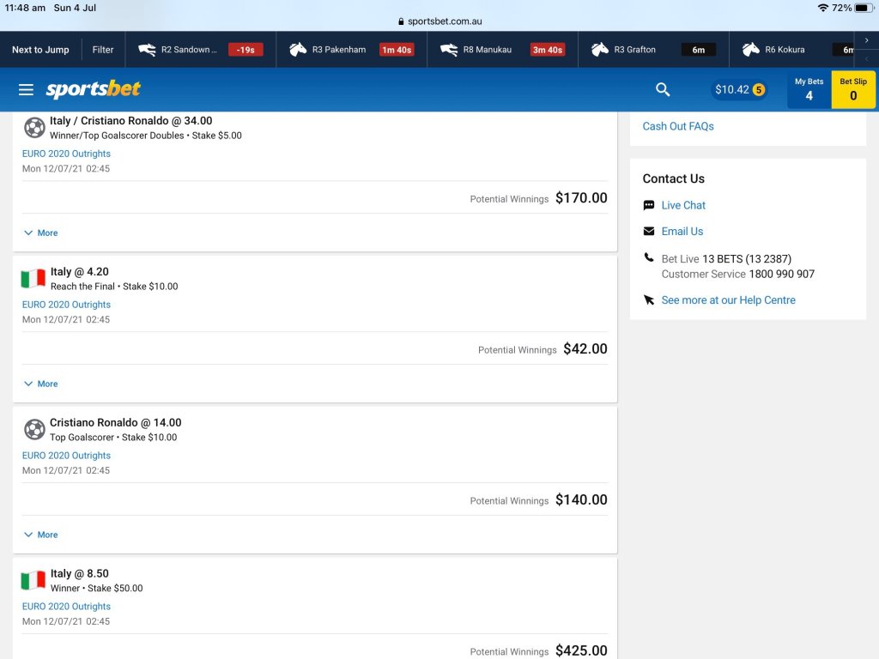Viewport: 879px width, 659px height.
Task: Click Customer Service number 1800 990 907
Action: (x=781, y=274)
